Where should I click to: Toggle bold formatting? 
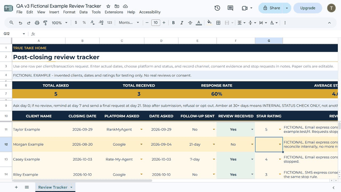click(x=173, y=22)
